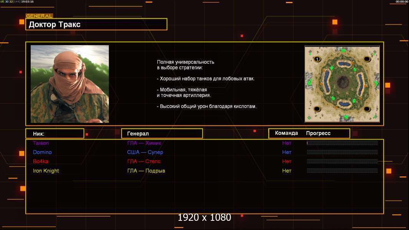Select player Taison in the list
Image resolution: width=409 pixels, height=230 pixels.
tap(41, 143)
